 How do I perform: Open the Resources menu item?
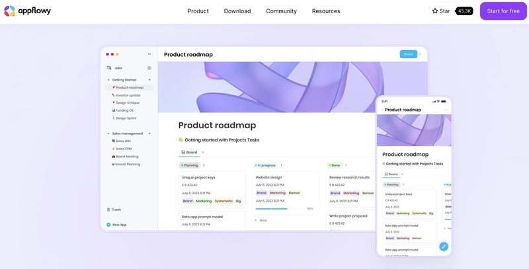tap(326, 11)
